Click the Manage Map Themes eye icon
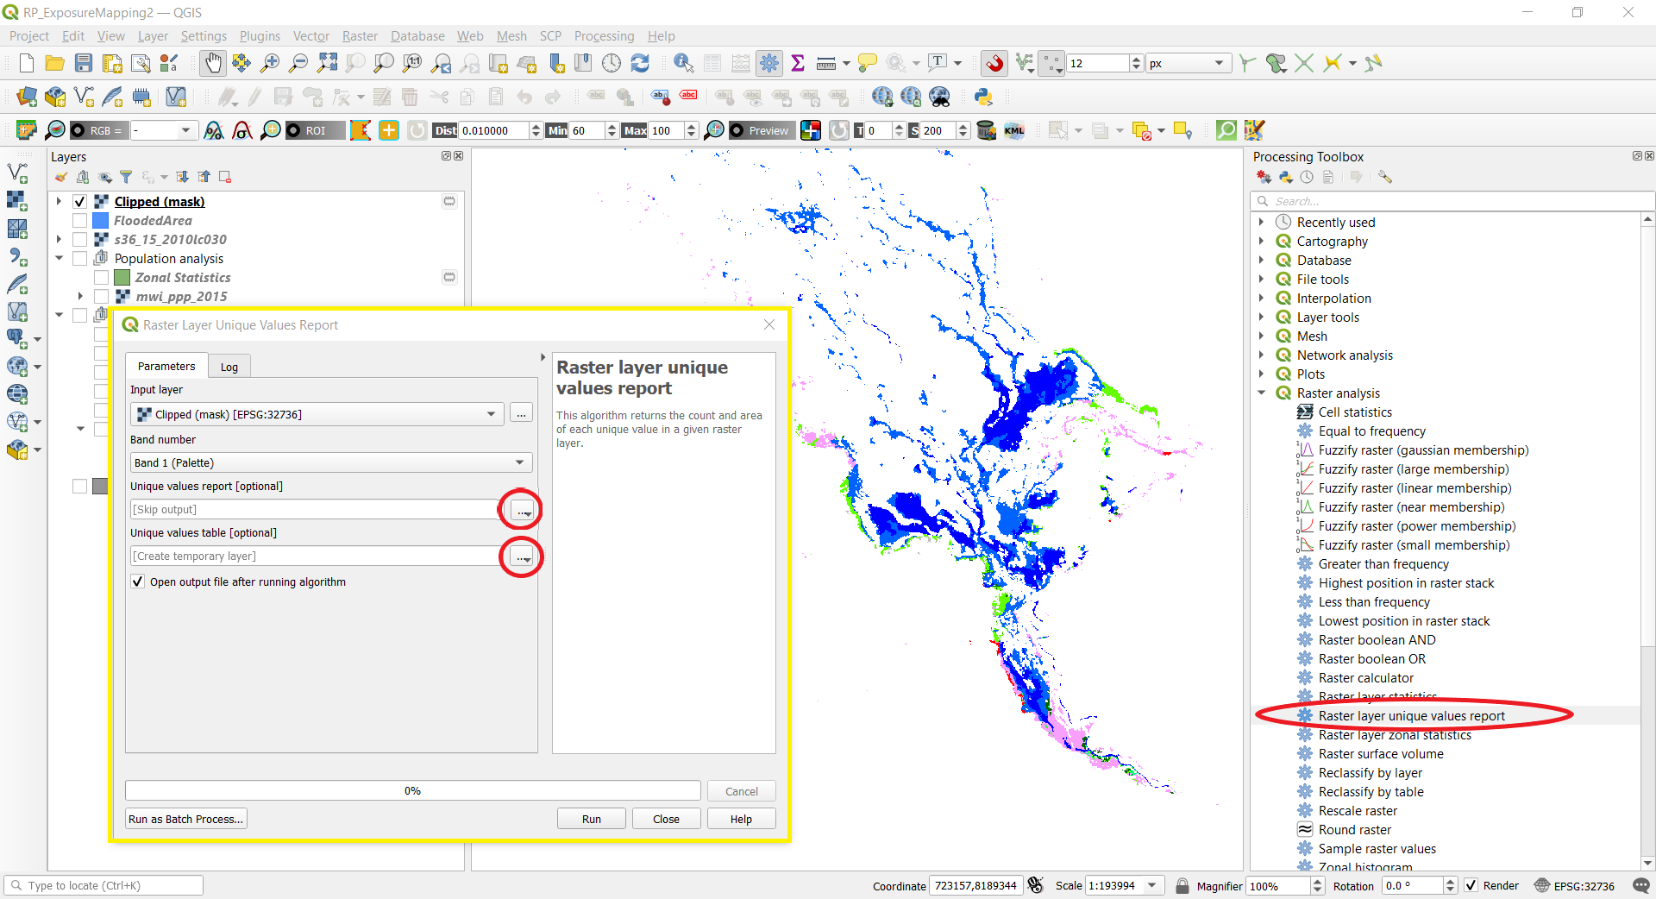The image size is (1656, 899). tap(104, 177)
